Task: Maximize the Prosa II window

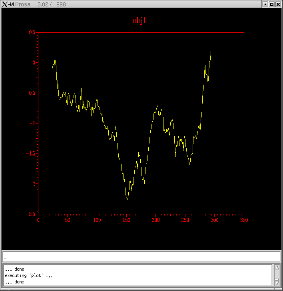Action: [x=272, y=4]
